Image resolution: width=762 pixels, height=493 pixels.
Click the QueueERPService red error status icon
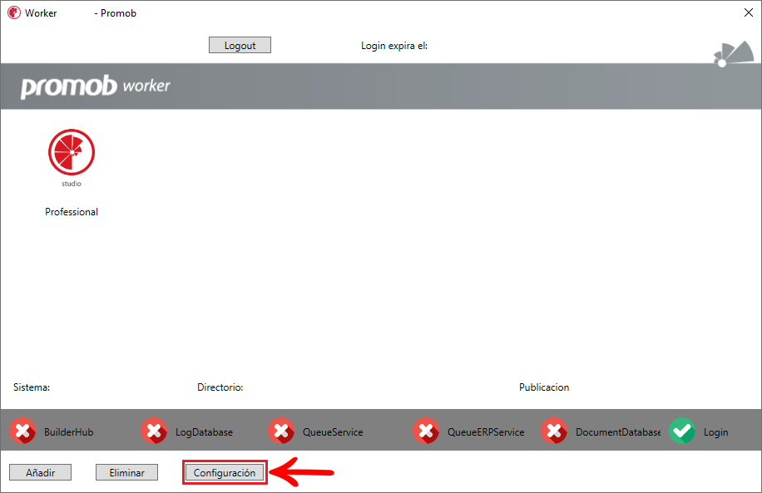(x=426, y=431)
